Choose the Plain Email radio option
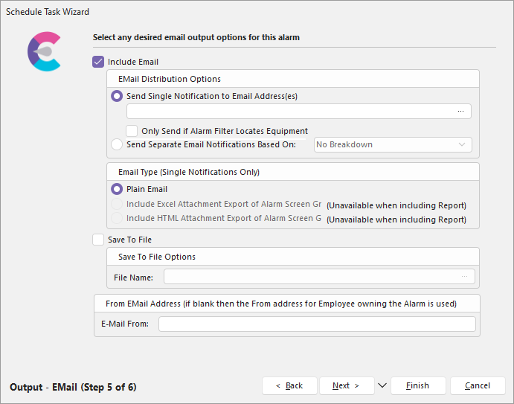This screenshot has height=404, width=514. coord(116,189)
